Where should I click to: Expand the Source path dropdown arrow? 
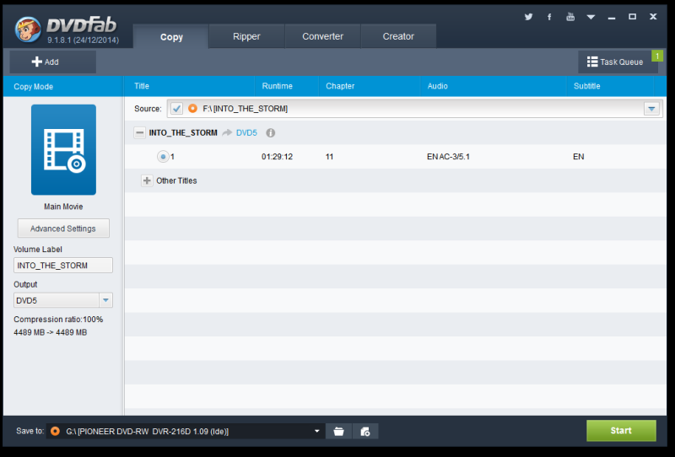point(651,109)
